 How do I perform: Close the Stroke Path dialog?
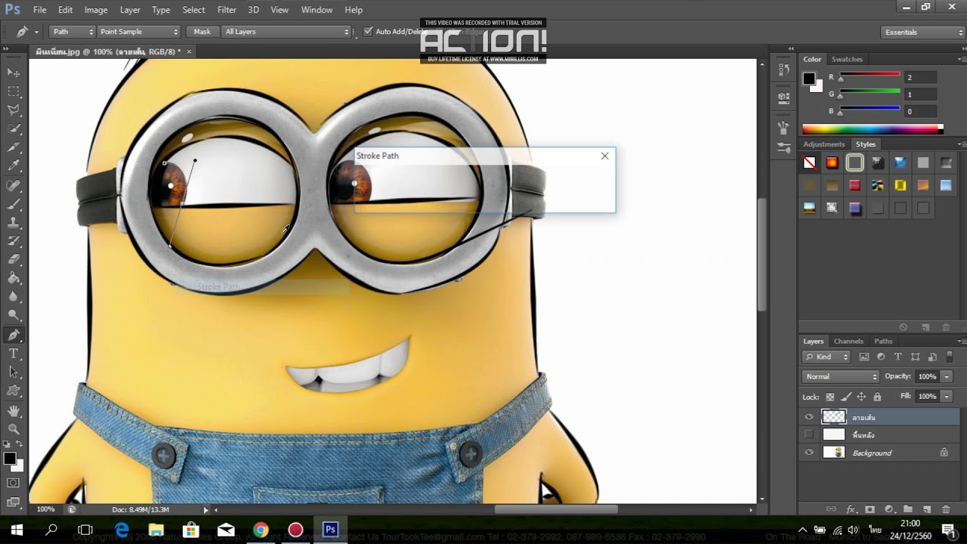[x=604, y=156]
